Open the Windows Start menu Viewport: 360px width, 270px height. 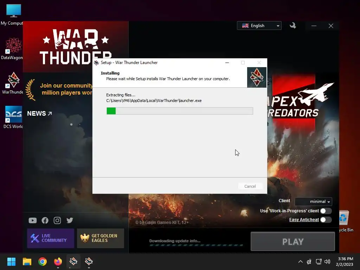pos(11,262)
